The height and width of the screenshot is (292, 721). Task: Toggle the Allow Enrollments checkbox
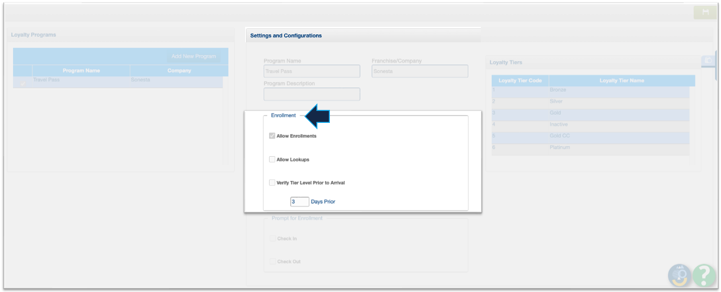(272, 136)
